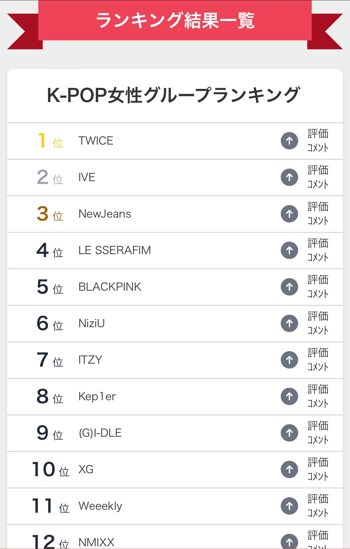Screen dimensions: 350x549
Task: Click the NMIXX ranking entry
Action: coord(175,537)
